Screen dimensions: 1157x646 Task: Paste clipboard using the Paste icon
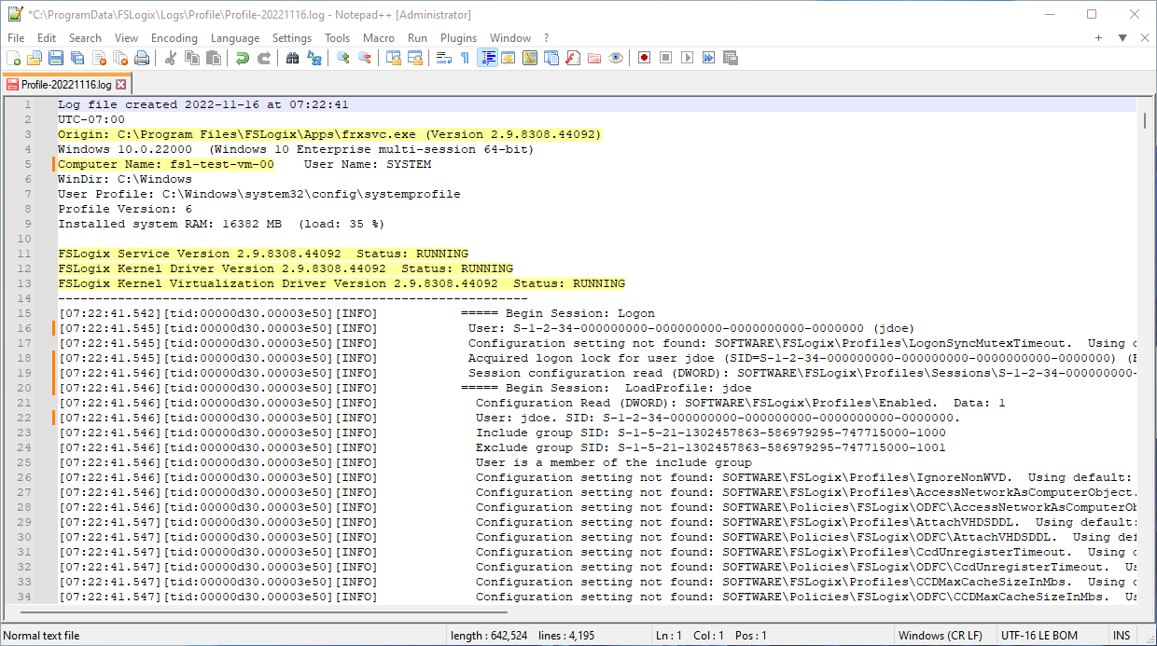(214, 58)
